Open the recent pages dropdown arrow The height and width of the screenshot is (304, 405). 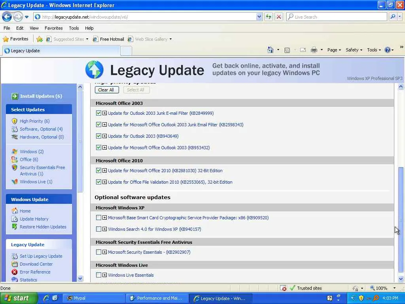(x=26, y=17)
